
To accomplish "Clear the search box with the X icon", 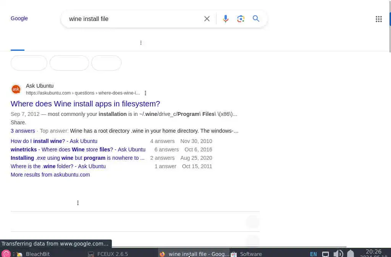I will click(x=207, y=19).
